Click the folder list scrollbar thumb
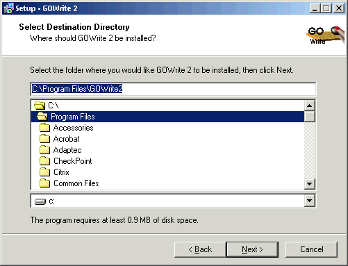This screenshot has height=266, width=348. click(310, 117)
